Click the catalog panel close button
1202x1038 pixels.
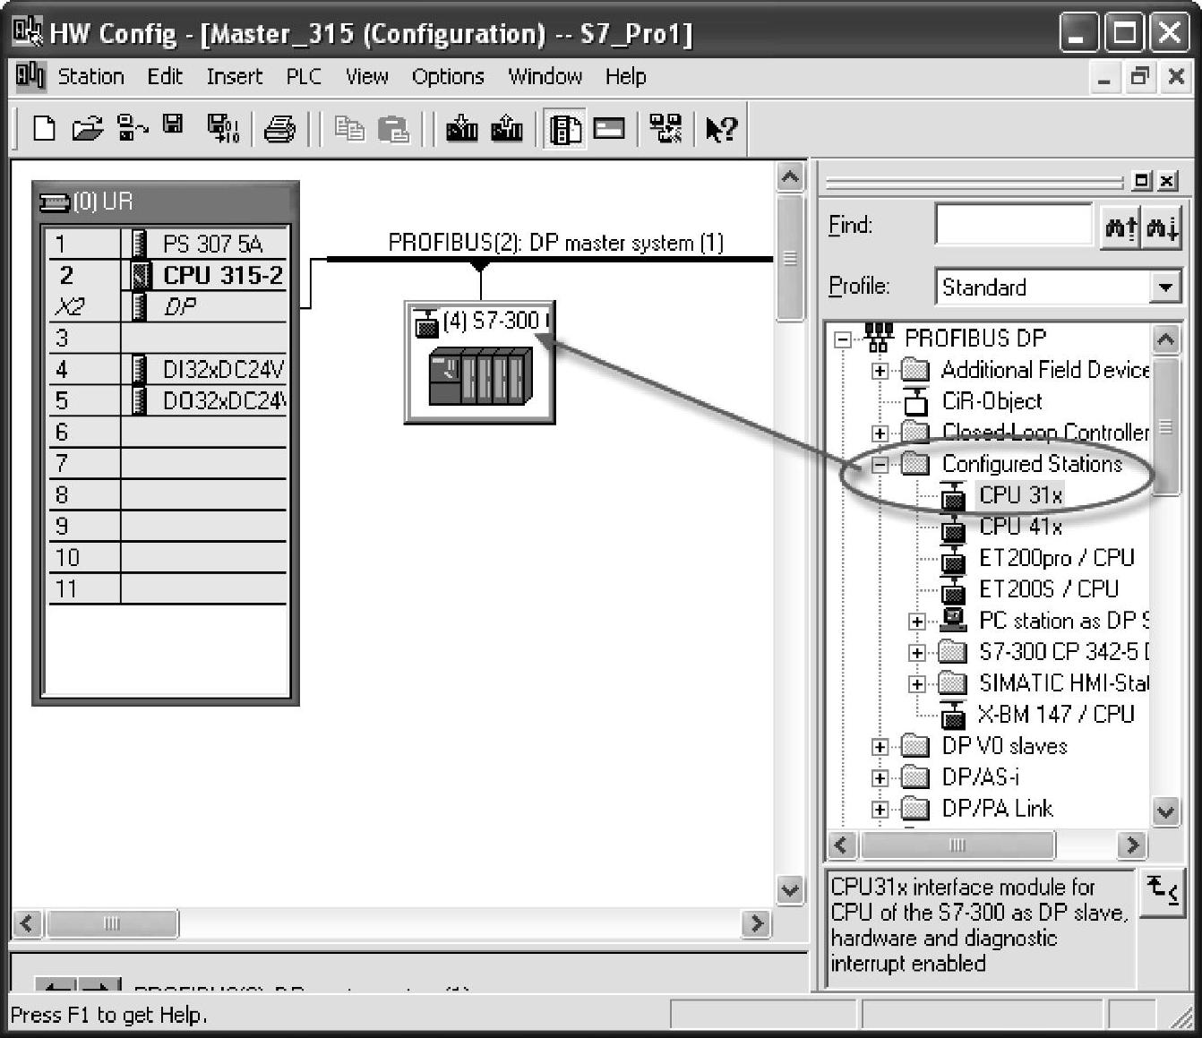tap(1167, 181)
